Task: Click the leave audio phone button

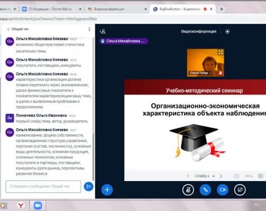Action: click(x=205, y=190)
